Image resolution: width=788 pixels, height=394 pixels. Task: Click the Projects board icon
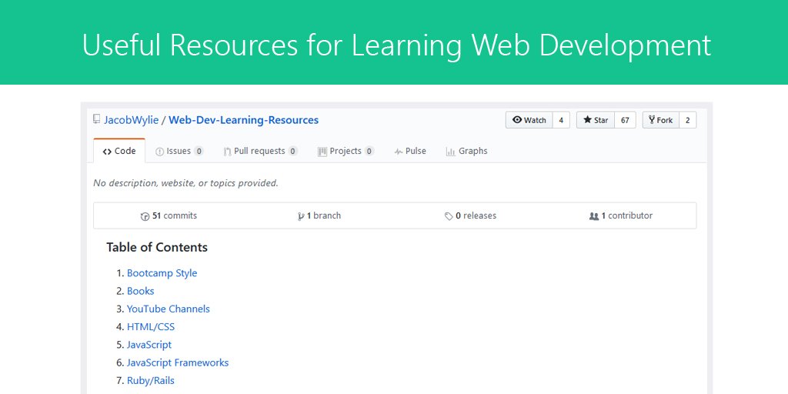tap(322, 152)
